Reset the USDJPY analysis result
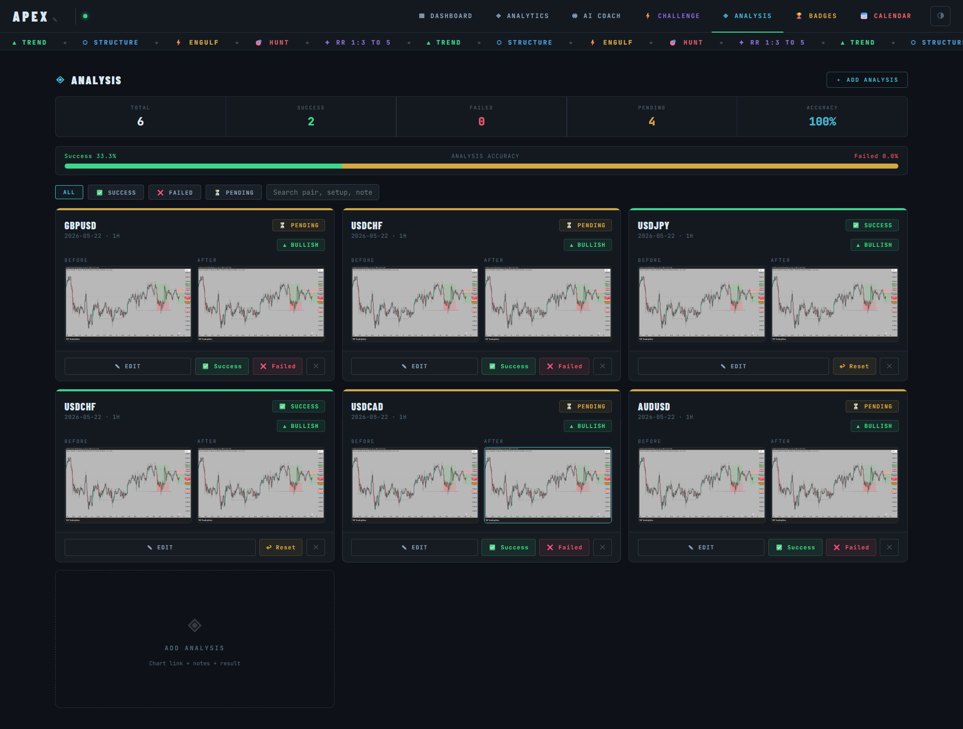 point(855,366)
